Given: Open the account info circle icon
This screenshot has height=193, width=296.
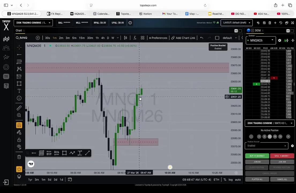Looking at the screenshot, I should [x=130, y=23].
